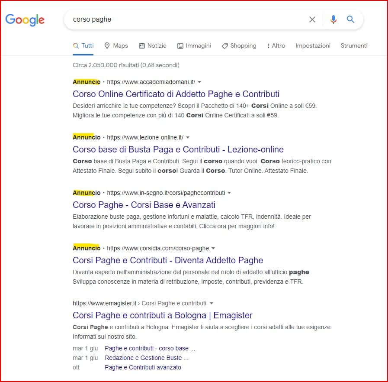
Task: Open sitelink 'Paghe e Contributi avanzato'
Action: [143, 367]
